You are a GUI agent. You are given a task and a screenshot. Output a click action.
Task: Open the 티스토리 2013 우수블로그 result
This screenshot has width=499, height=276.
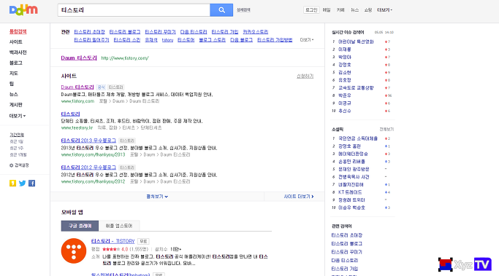88,141
